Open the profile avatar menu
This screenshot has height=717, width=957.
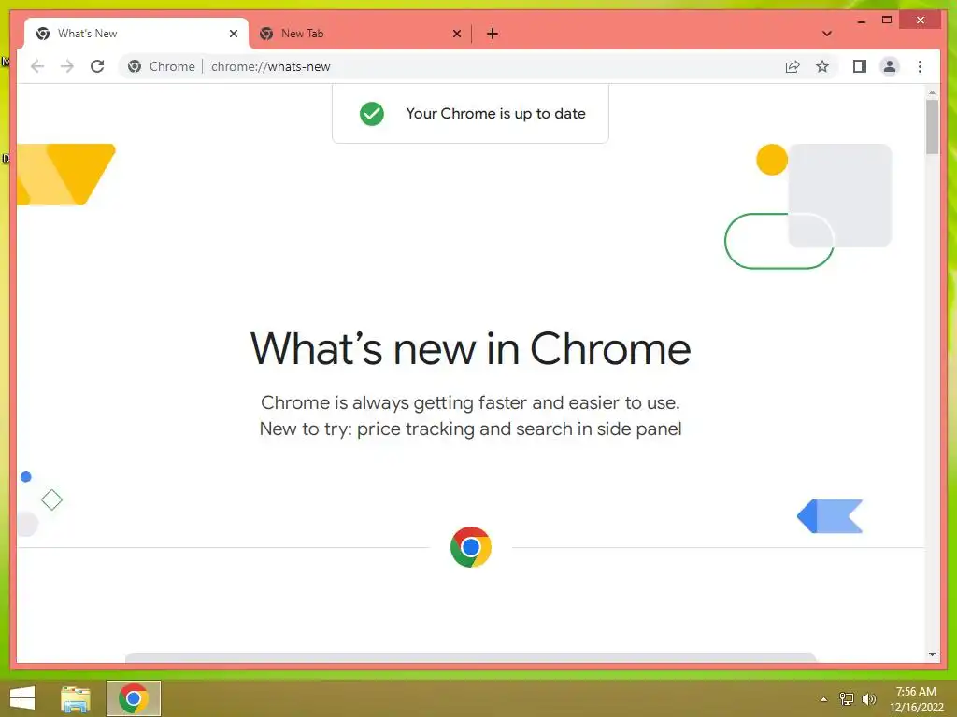coord(890,66)
